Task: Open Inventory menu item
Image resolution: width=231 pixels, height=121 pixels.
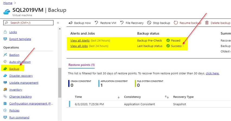Action: coord(16,90)
